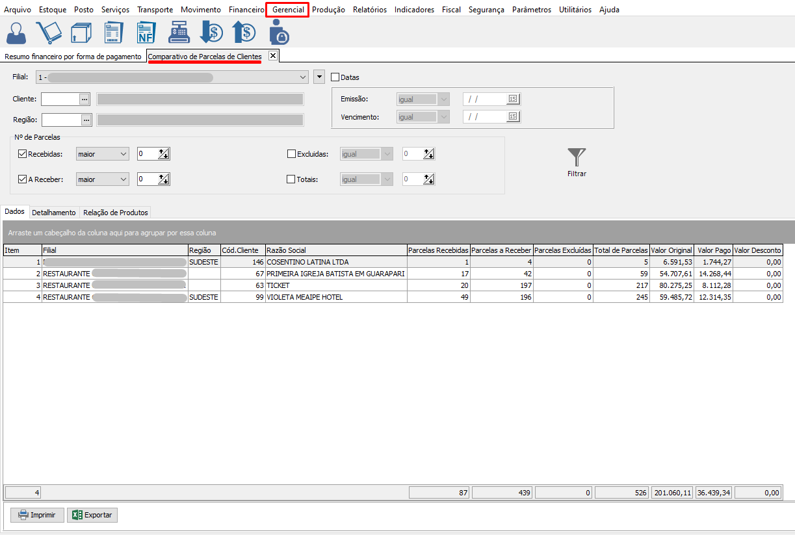Enable the Datas checkbox
The width and height of the screenshot is (795, 535).
coord(335,77)
